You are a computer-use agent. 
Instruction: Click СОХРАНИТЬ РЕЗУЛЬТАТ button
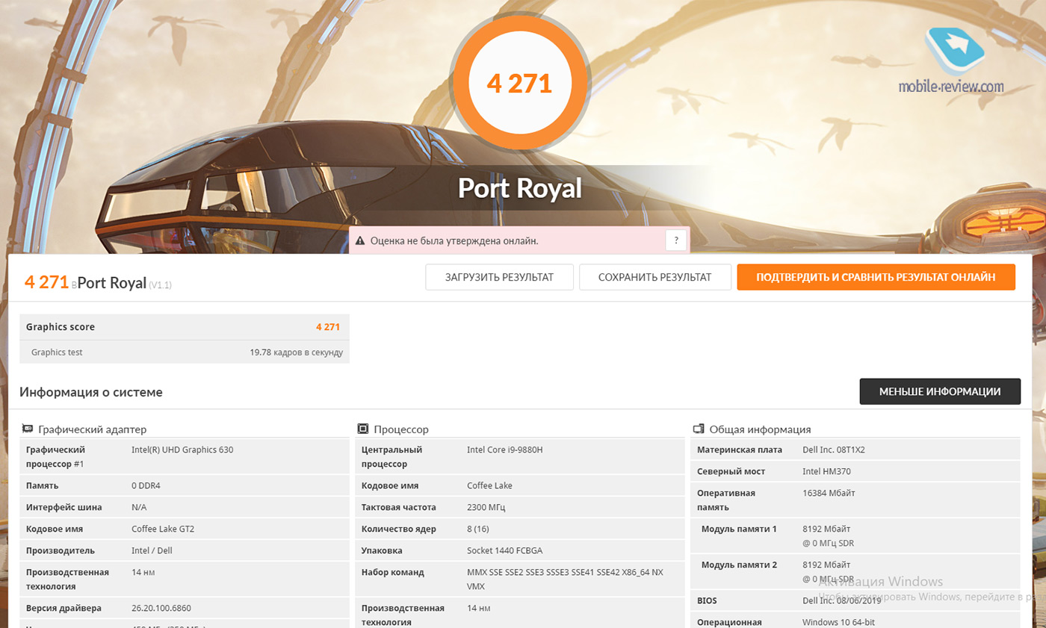pyautogui.click(x=654, y=277)
